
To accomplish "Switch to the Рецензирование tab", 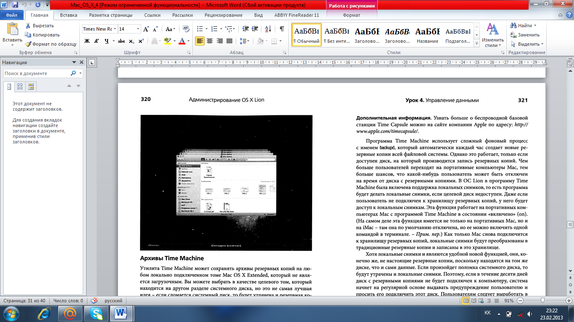I will pyautogui.click(x=223, y=15).
